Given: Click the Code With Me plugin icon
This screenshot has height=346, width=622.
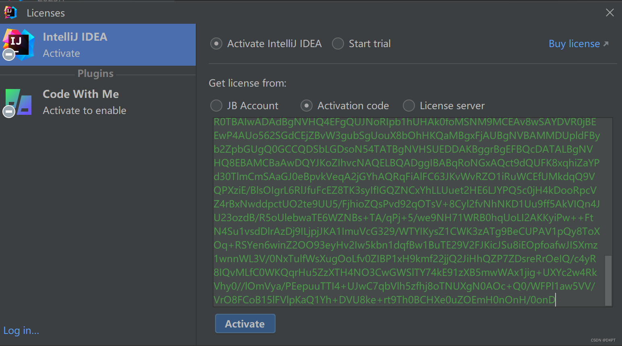Looking at the screenshot, I should click(18, 102).
